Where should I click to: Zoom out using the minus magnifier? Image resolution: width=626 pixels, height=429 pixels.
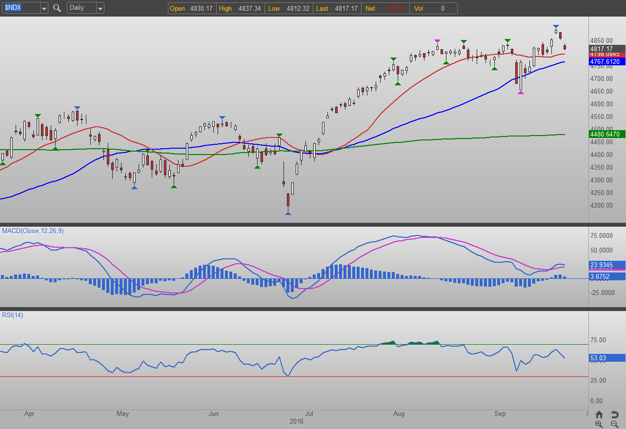click(x=615, y=424)
